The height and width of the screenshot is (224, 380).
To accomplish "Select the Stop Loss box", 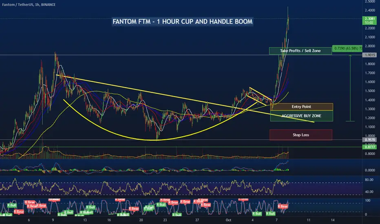I will 301,135.
